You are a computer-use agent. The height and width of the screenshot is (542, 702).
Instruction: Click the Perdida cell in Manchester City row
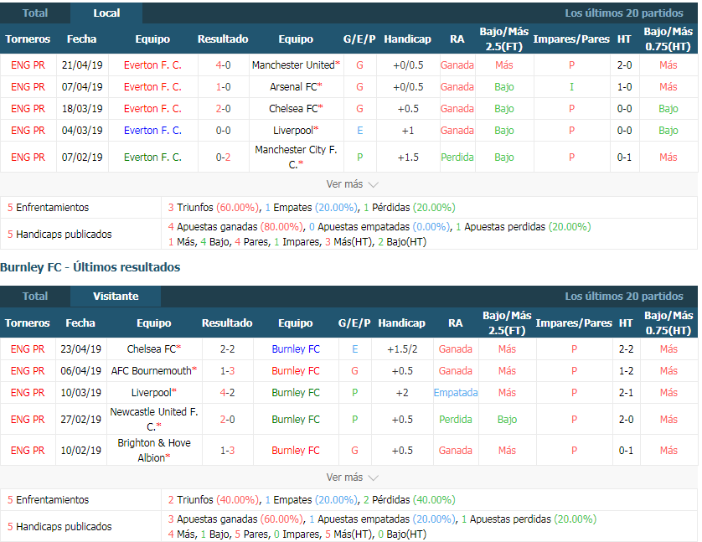457,157
